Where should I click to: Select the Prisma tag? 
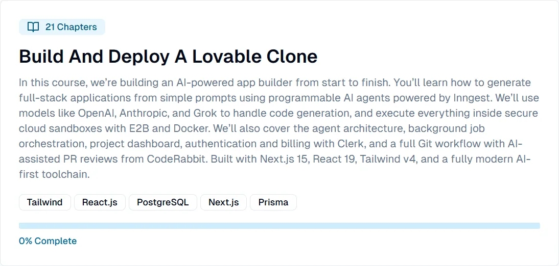pyautogui.click(x=273, y=202)
